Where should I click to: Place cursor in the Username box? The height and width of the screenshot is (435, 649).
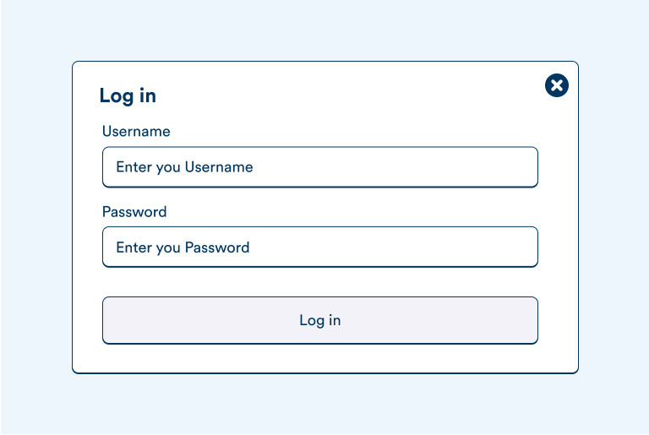coord(319,167)
